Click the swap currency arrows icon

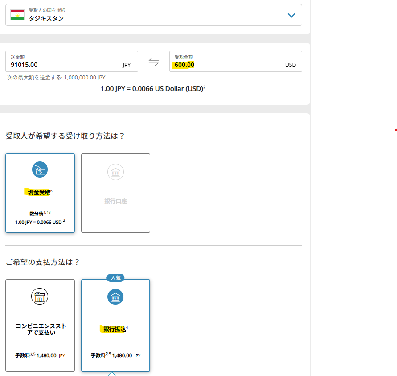click(x=153, y=62)
